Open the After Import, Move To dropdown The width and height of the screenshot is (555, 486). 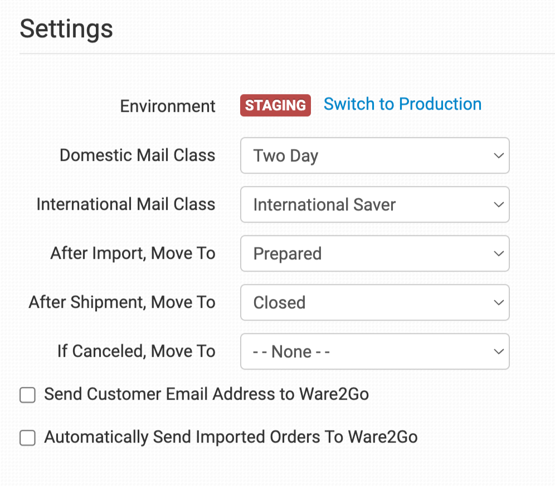[x=374, y=254]
